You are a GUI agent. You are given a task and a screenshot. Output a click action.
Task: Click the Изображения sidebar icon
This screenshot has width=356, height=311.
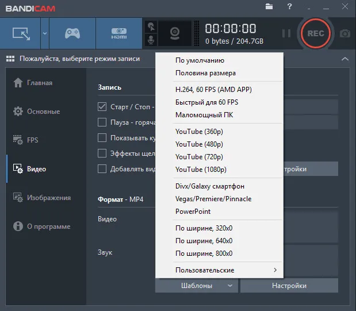pyautogui.click(x=18, y=198)
